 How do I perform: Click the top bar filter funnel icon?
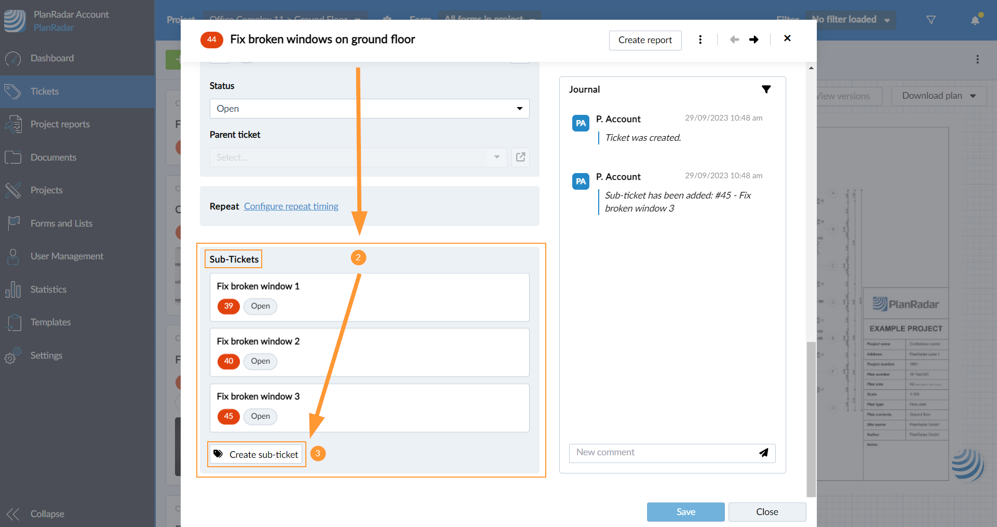point(931,20)
